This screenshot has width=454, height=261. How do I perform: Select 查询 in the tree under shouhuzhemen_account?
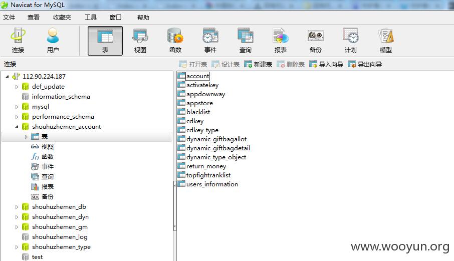[x=42, y=176]
